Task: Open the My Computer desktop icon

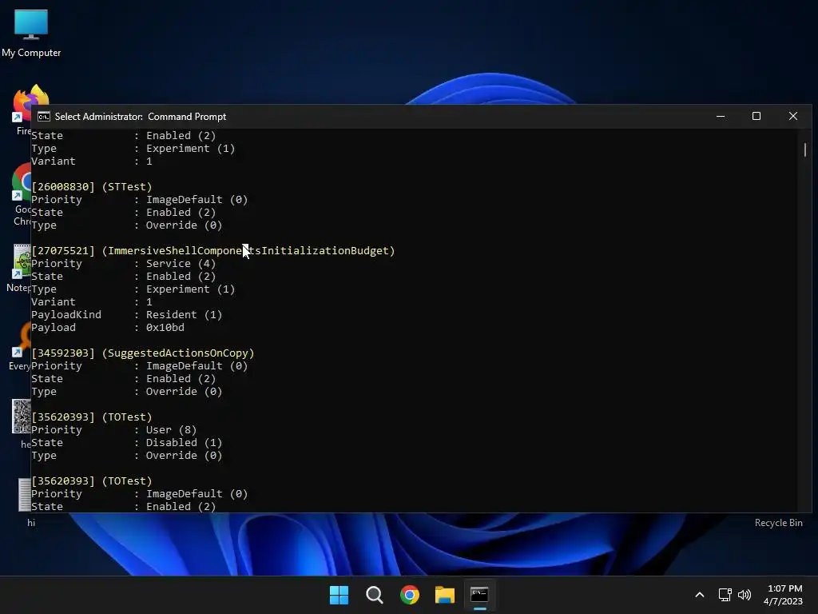Action: (31, 32)
